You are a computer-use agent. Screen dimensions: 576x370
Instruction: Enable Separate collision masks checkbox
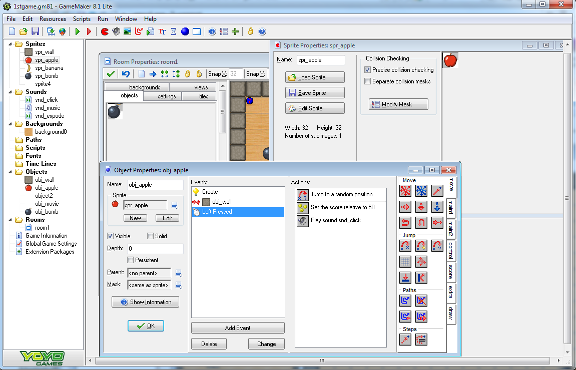tap(367, 81)
